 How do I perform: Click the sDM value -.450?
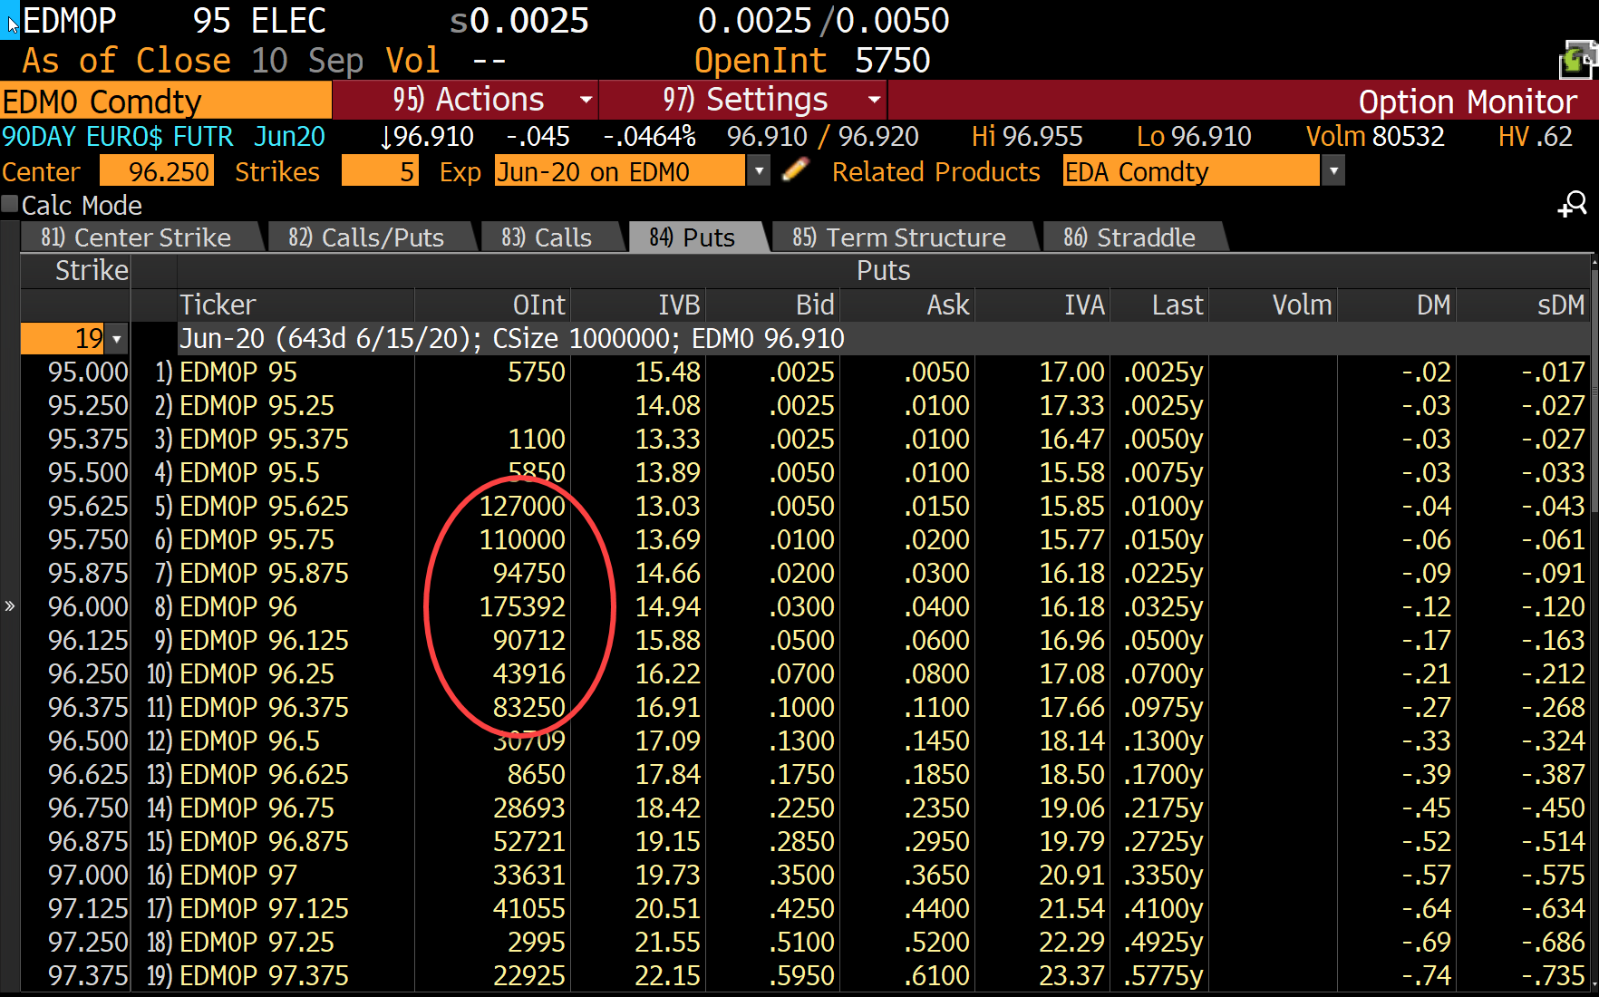tap(1553, 808)
